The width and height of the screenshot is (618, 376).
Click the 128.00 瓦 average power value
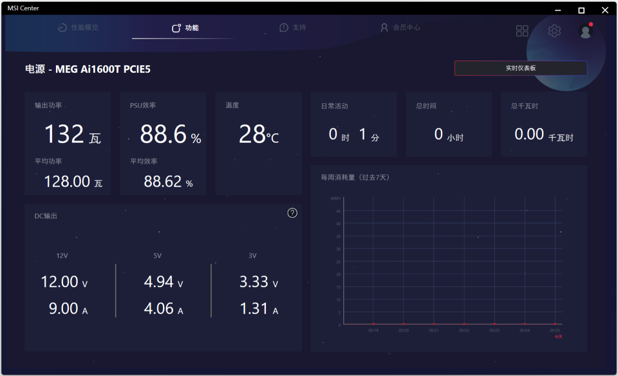coord(73,182)
